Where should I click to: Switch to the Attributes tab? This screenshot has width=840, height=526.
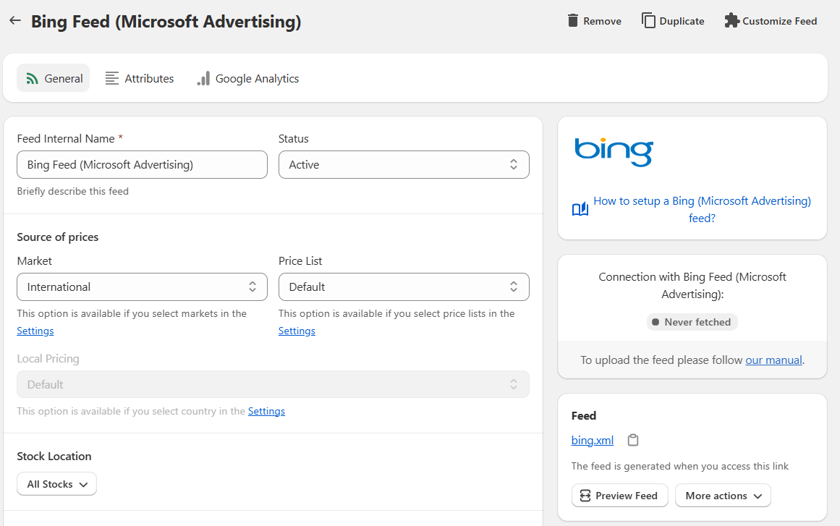(x=140, y=78)
